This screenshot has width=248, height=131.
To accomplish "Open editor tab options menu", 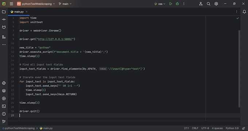I will tap(236, 12).
